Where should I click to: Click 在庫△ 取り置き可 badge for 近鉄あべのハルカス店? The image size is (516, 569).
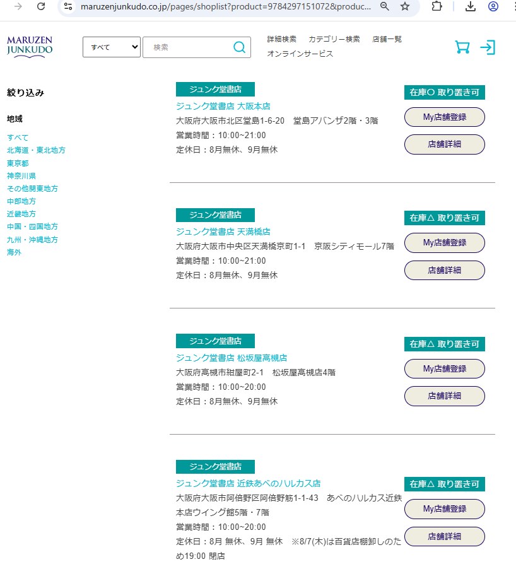pos(445,484)
